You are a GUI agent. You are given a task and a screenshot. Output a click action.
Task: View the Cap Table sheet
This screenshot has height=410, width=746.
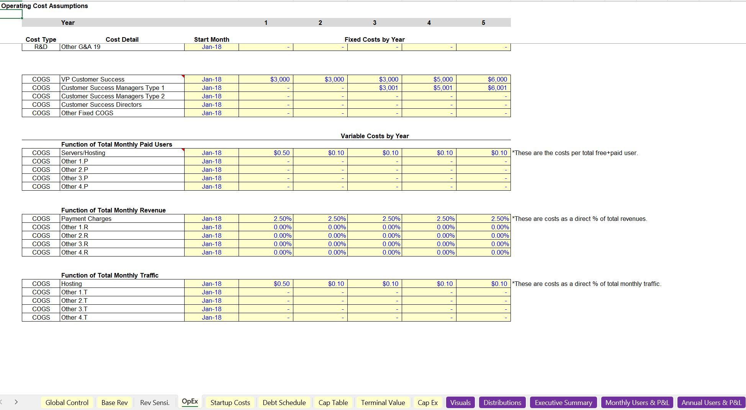click(333, 402)
